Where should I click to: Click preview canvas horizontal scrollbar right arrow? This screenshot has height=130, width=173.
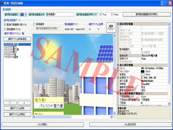point(111,117)
